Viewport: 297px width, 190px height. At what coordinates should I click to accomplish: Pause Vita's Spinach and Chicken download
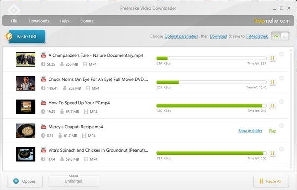pyautogui.click(x=272, y=153)
